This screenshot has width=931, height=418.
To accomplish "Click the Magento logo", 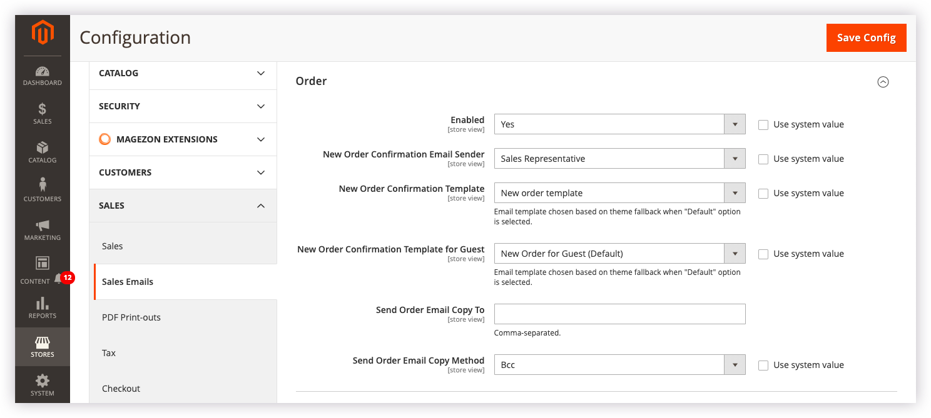I will pyautogui.click(x=42, y=32).
